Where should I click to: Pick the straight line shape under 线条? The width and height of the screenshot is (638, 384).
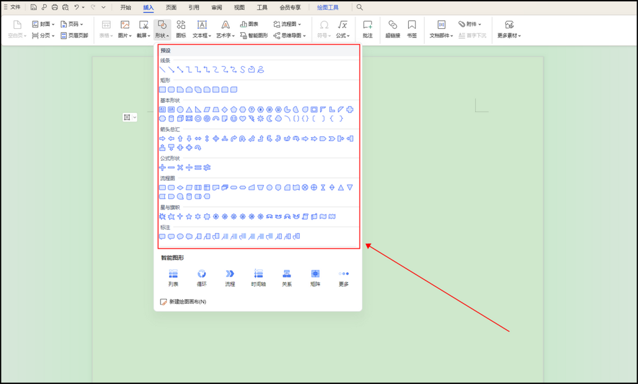point(163,70)
